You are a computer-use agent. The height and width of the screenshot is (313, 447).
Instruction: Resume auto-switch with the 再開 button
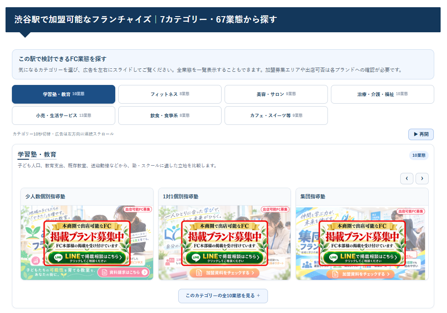click(x=421, y=134)
